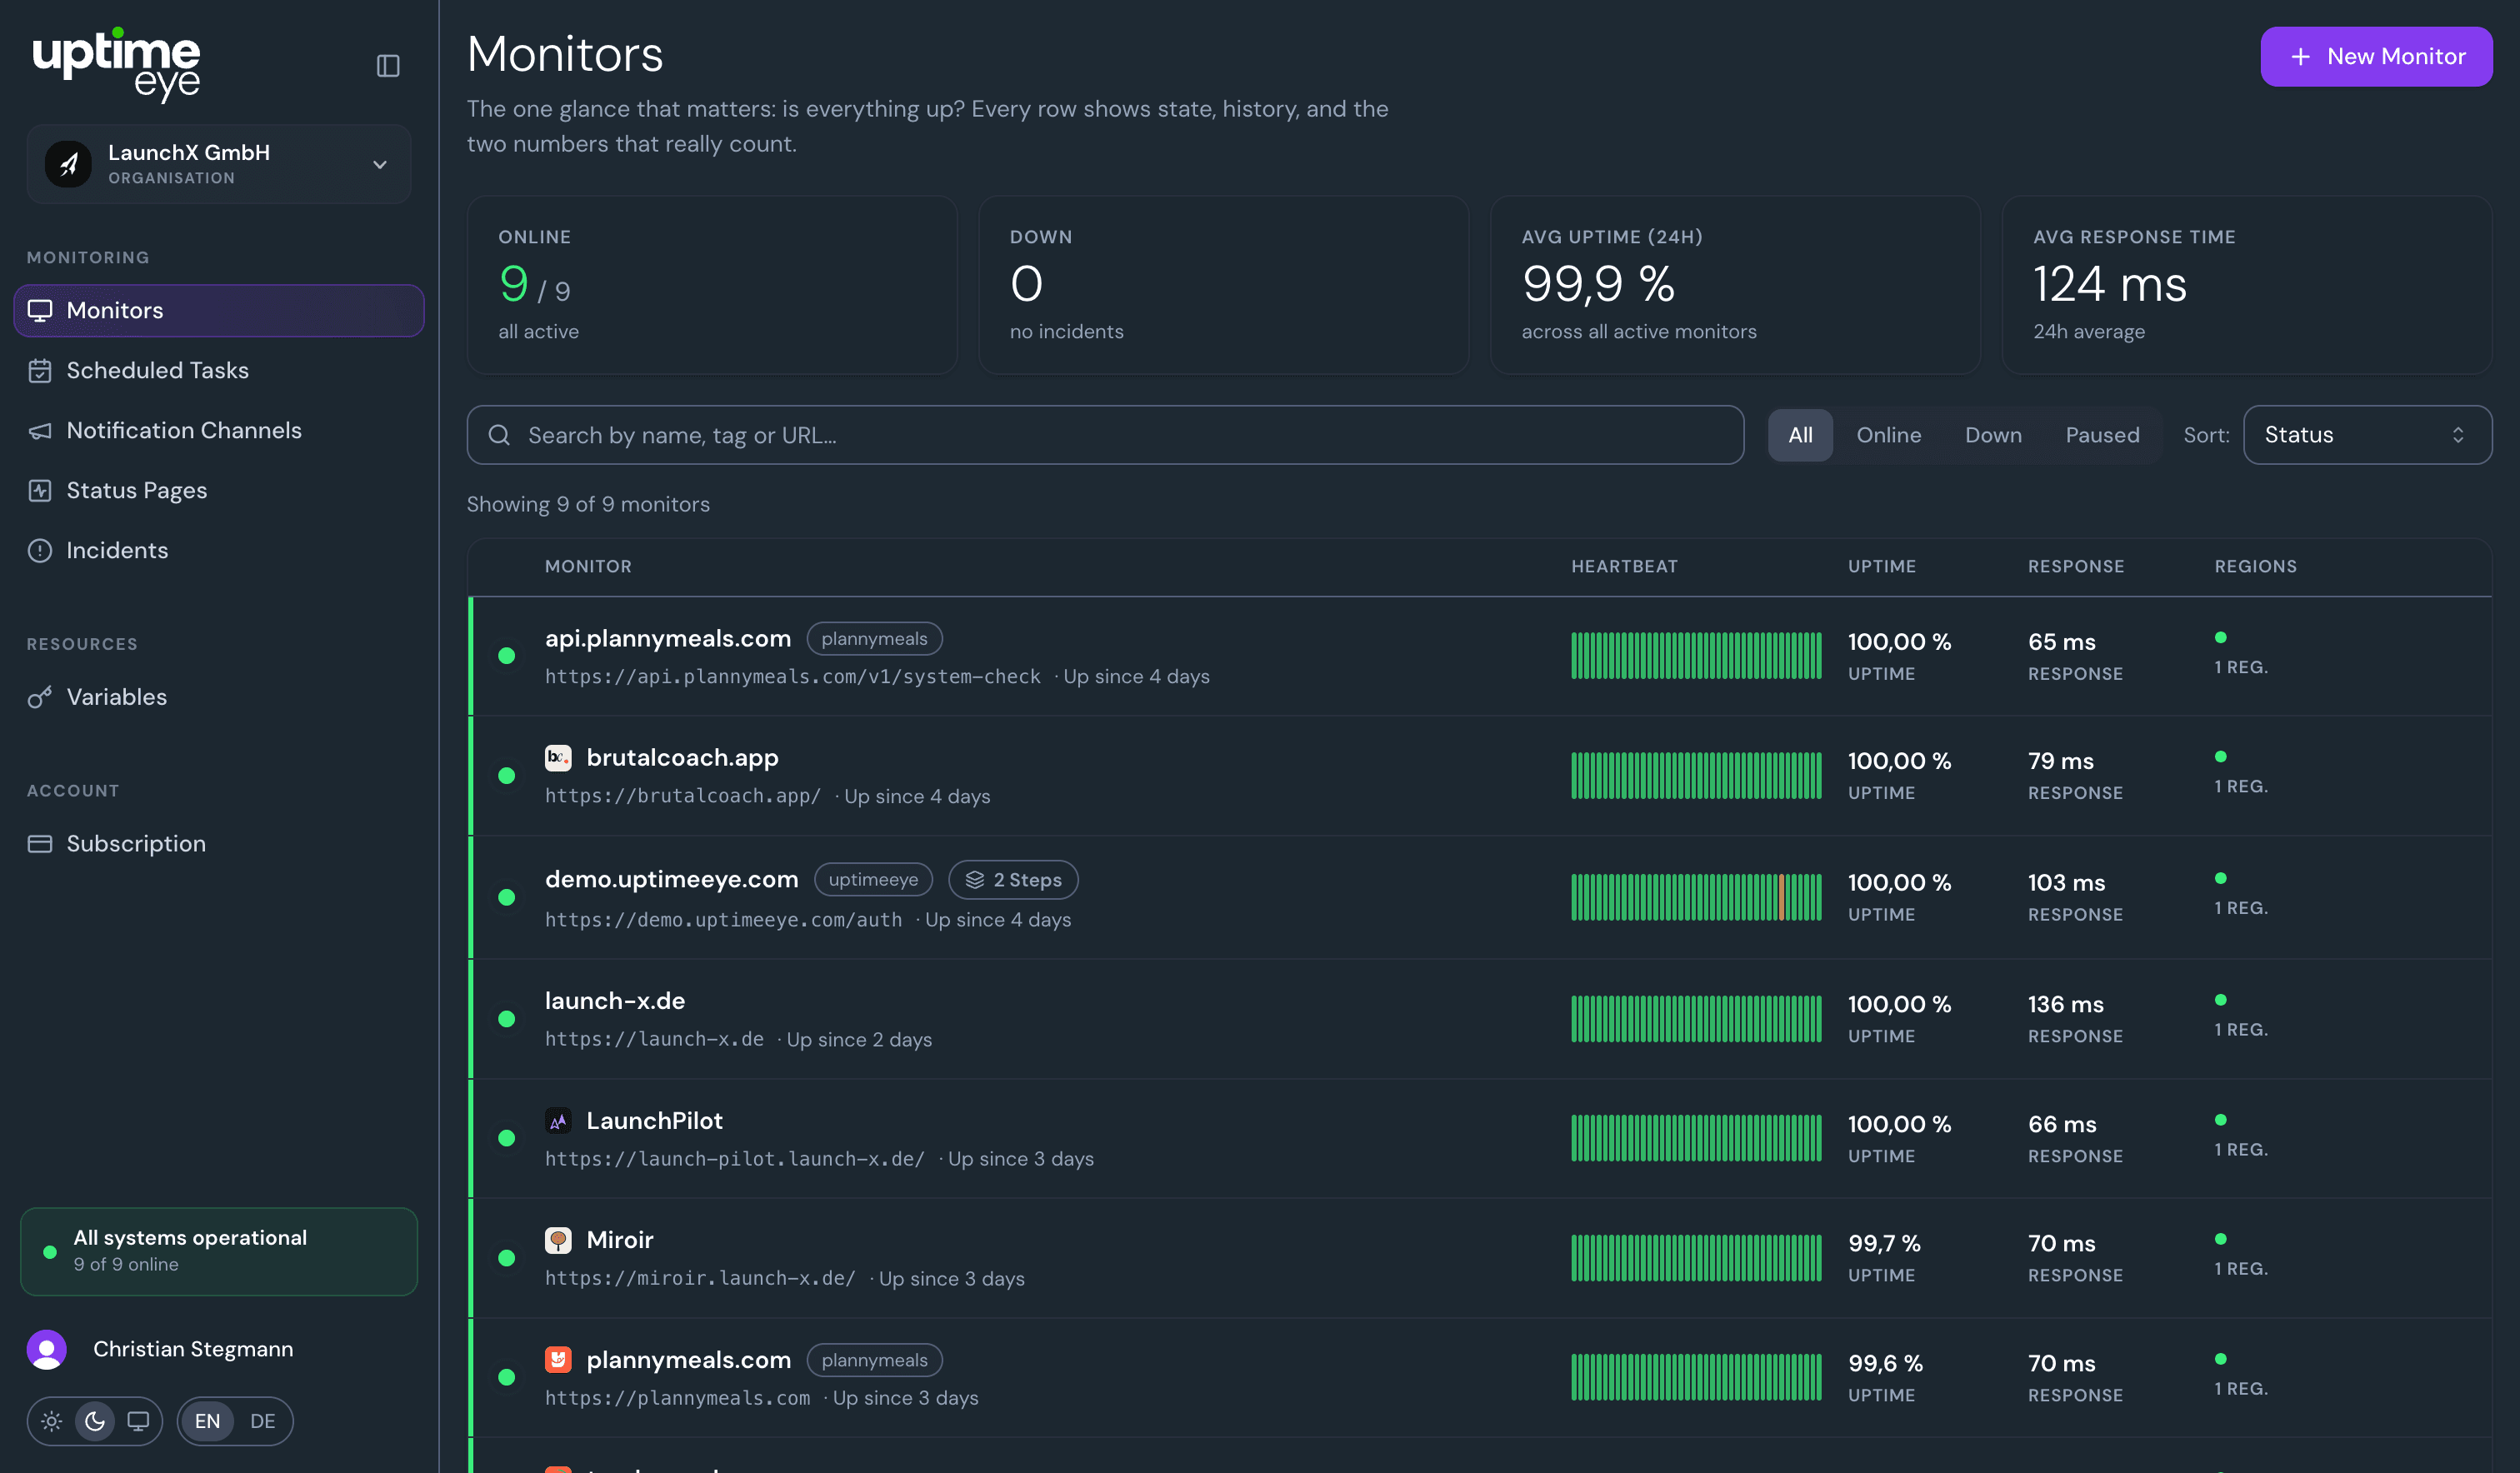Click the Down 0 stat card
The width and height of the screenshot is (2520, 1473).
[x=1223, y=285]
